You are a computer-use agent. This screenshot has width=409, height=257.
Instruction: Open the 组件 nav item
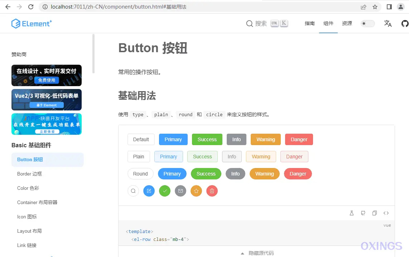(328, 24)
